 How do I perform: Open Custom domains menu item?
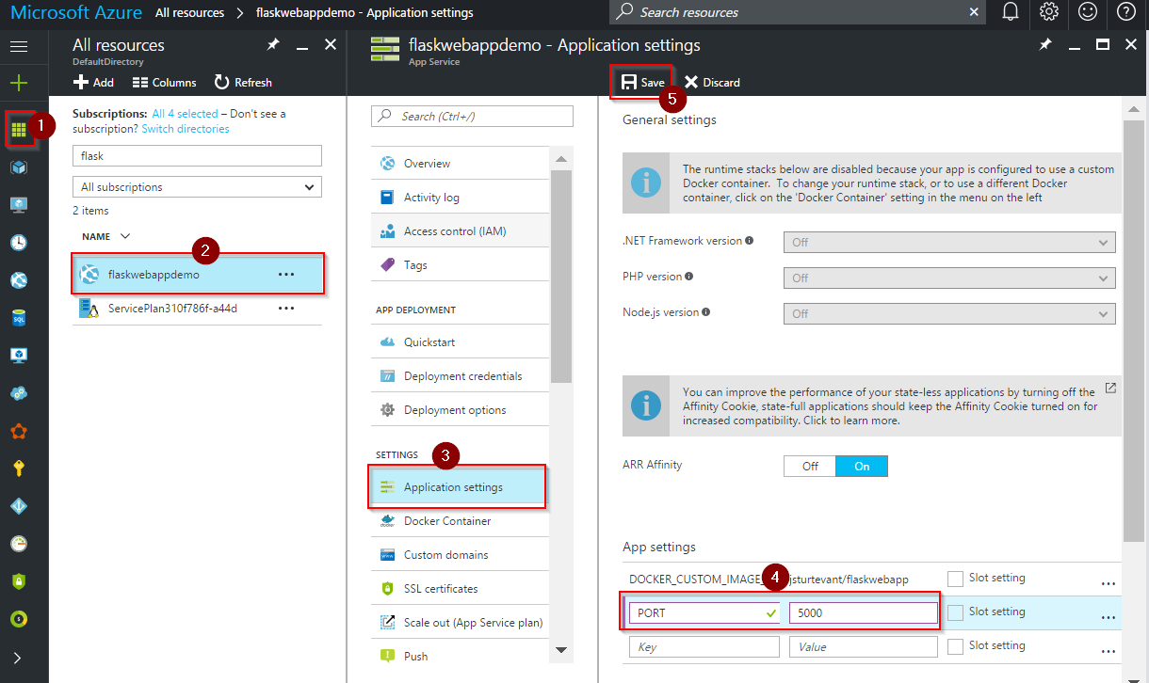(460, 555)
